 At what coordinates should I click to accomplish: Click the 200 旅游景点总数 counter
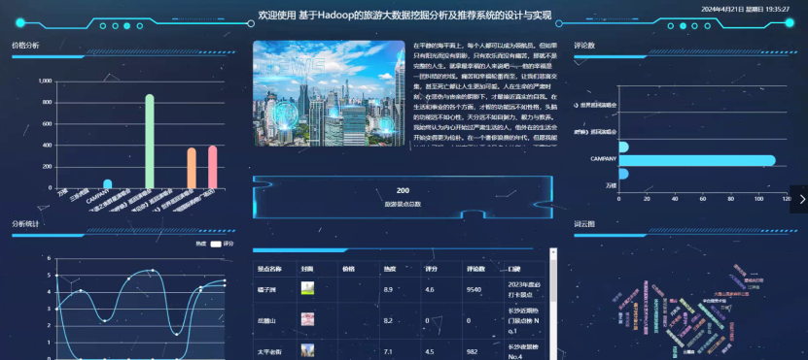pyautogui.click(x=403, y=197)
